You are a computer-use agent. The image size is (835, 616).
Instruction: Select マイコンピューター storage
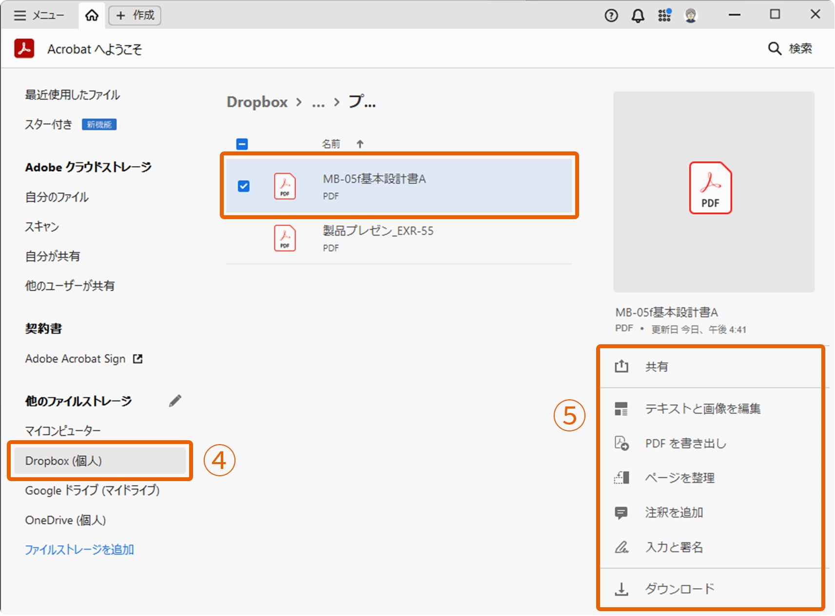click(x=63, y=431)
